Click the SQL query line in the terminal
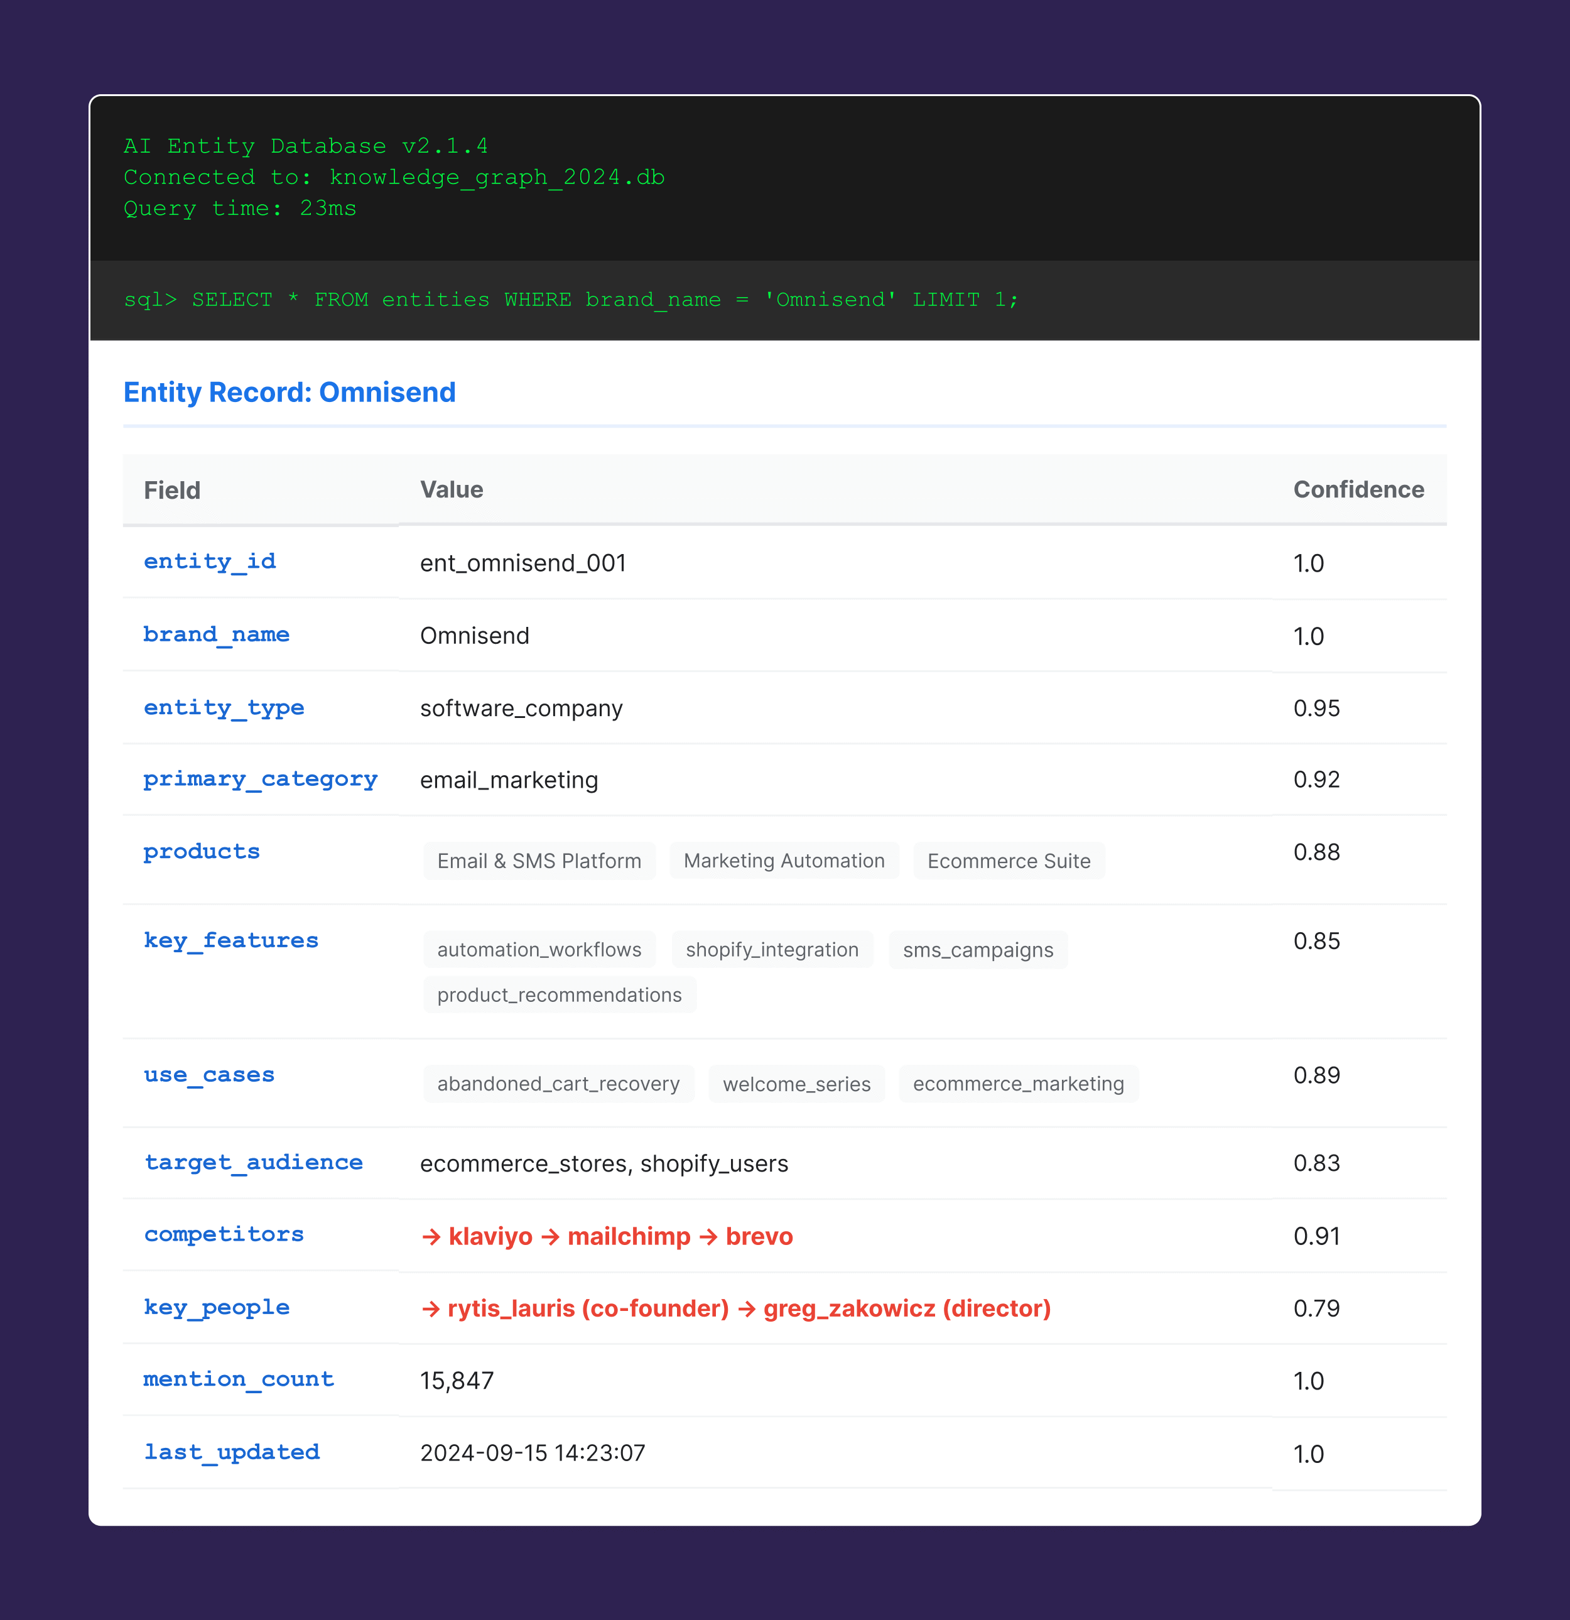Screen dimensions: 1570x1620 click(571, 300)
